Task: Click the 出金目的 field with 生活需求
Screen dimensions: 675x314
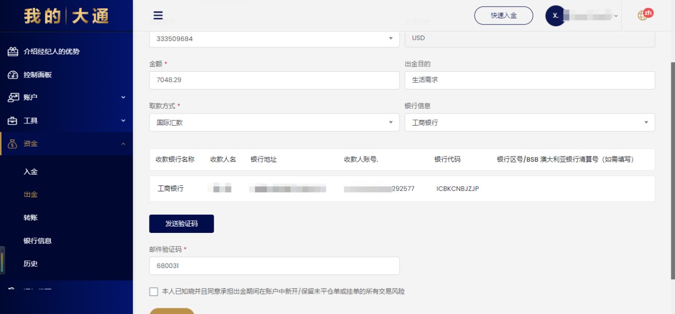Action: click(530, 80)
